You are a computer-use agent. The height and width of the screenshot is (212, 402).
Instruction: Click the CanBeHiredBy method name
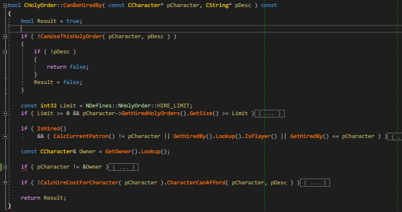pos(83,5)
